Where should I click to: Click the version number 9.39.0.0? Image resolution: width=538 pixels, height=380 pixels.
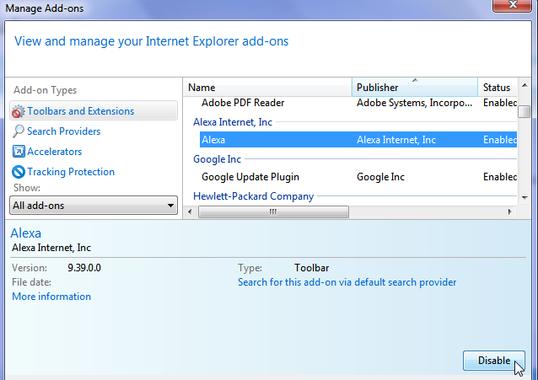point(84,268)
